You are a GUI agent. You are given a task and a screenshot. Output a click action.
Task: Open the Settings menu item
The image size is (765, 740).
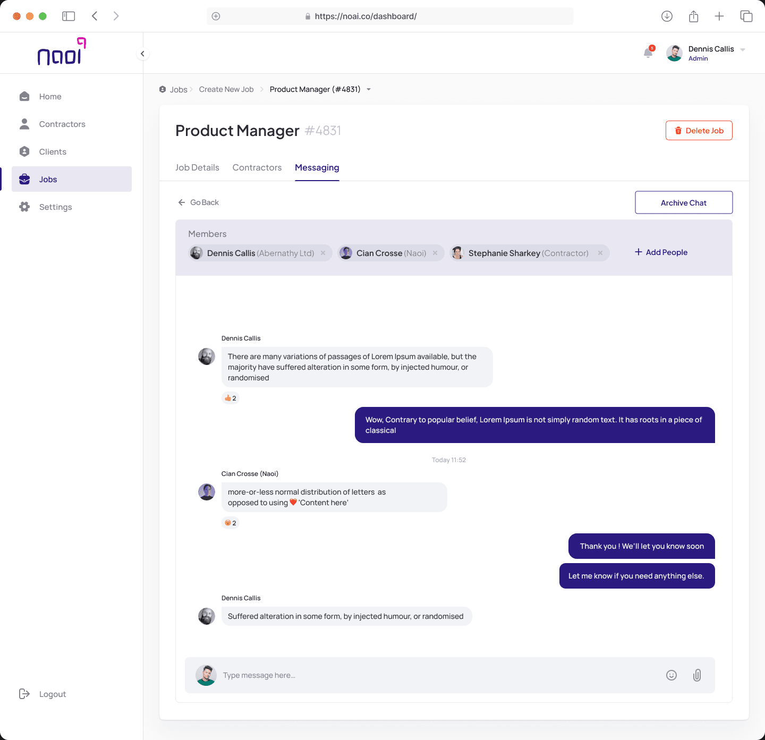tap(72, 207)
